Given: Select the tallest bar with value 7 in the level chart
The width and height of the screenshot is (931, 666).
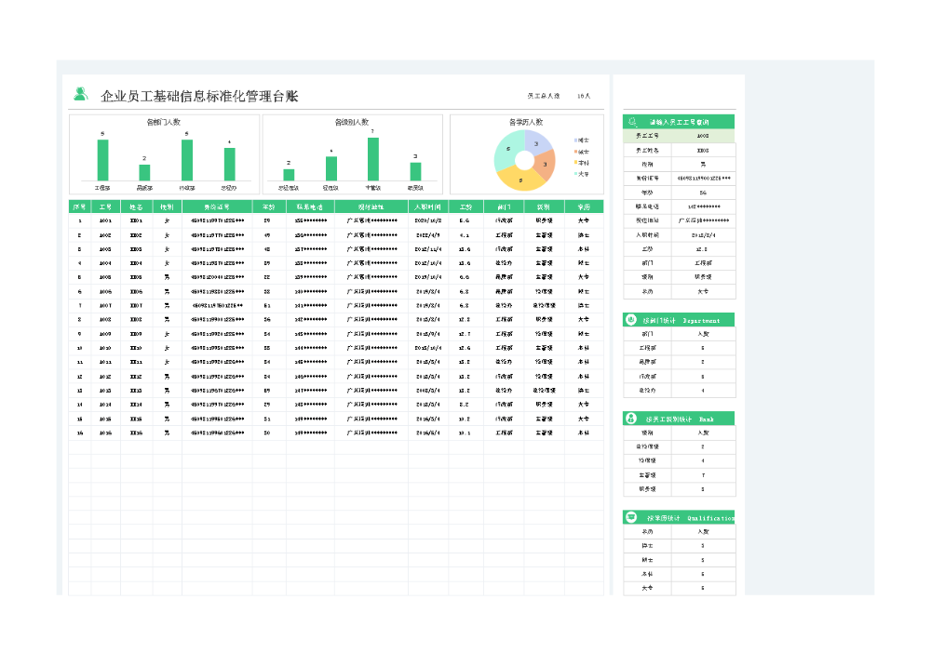Looking at the screenshot, I should click(x=373, y=159).
